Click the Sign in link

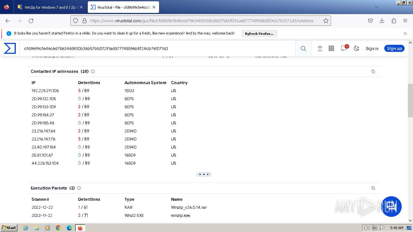coord(372,48)
